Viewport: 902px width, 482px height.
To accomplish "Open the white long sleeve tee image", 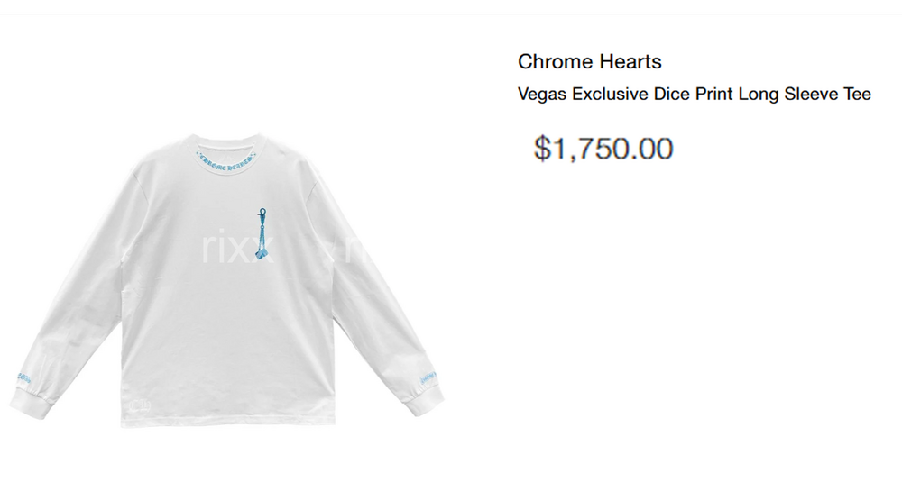I will (226, 280).
